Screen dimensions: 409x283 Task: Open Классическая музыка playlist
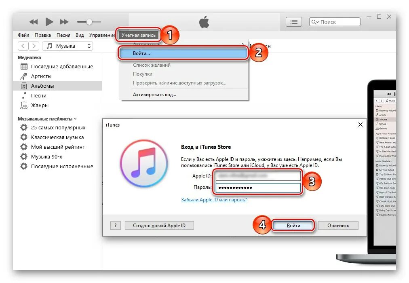[x=57, y=137]
